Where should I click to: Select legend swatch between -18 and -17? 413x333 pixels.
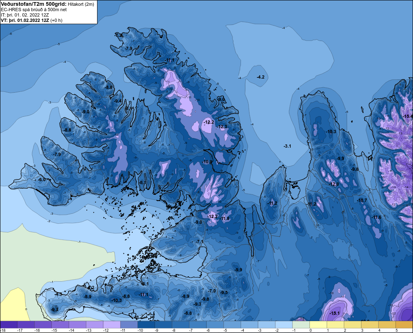9,325
